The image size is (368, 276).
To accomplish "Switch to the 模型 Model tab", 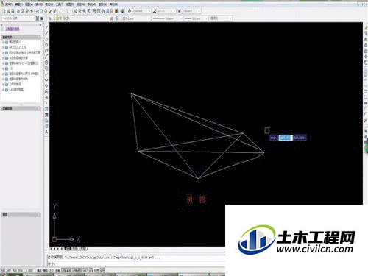I will click(68, 249).
